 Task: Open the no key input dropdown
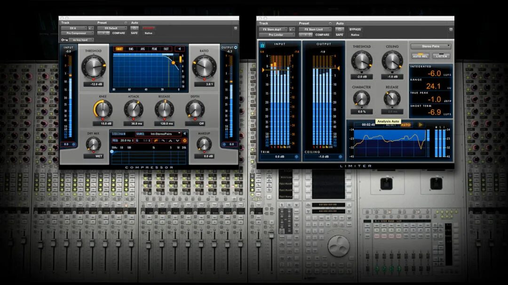(81, 40)
